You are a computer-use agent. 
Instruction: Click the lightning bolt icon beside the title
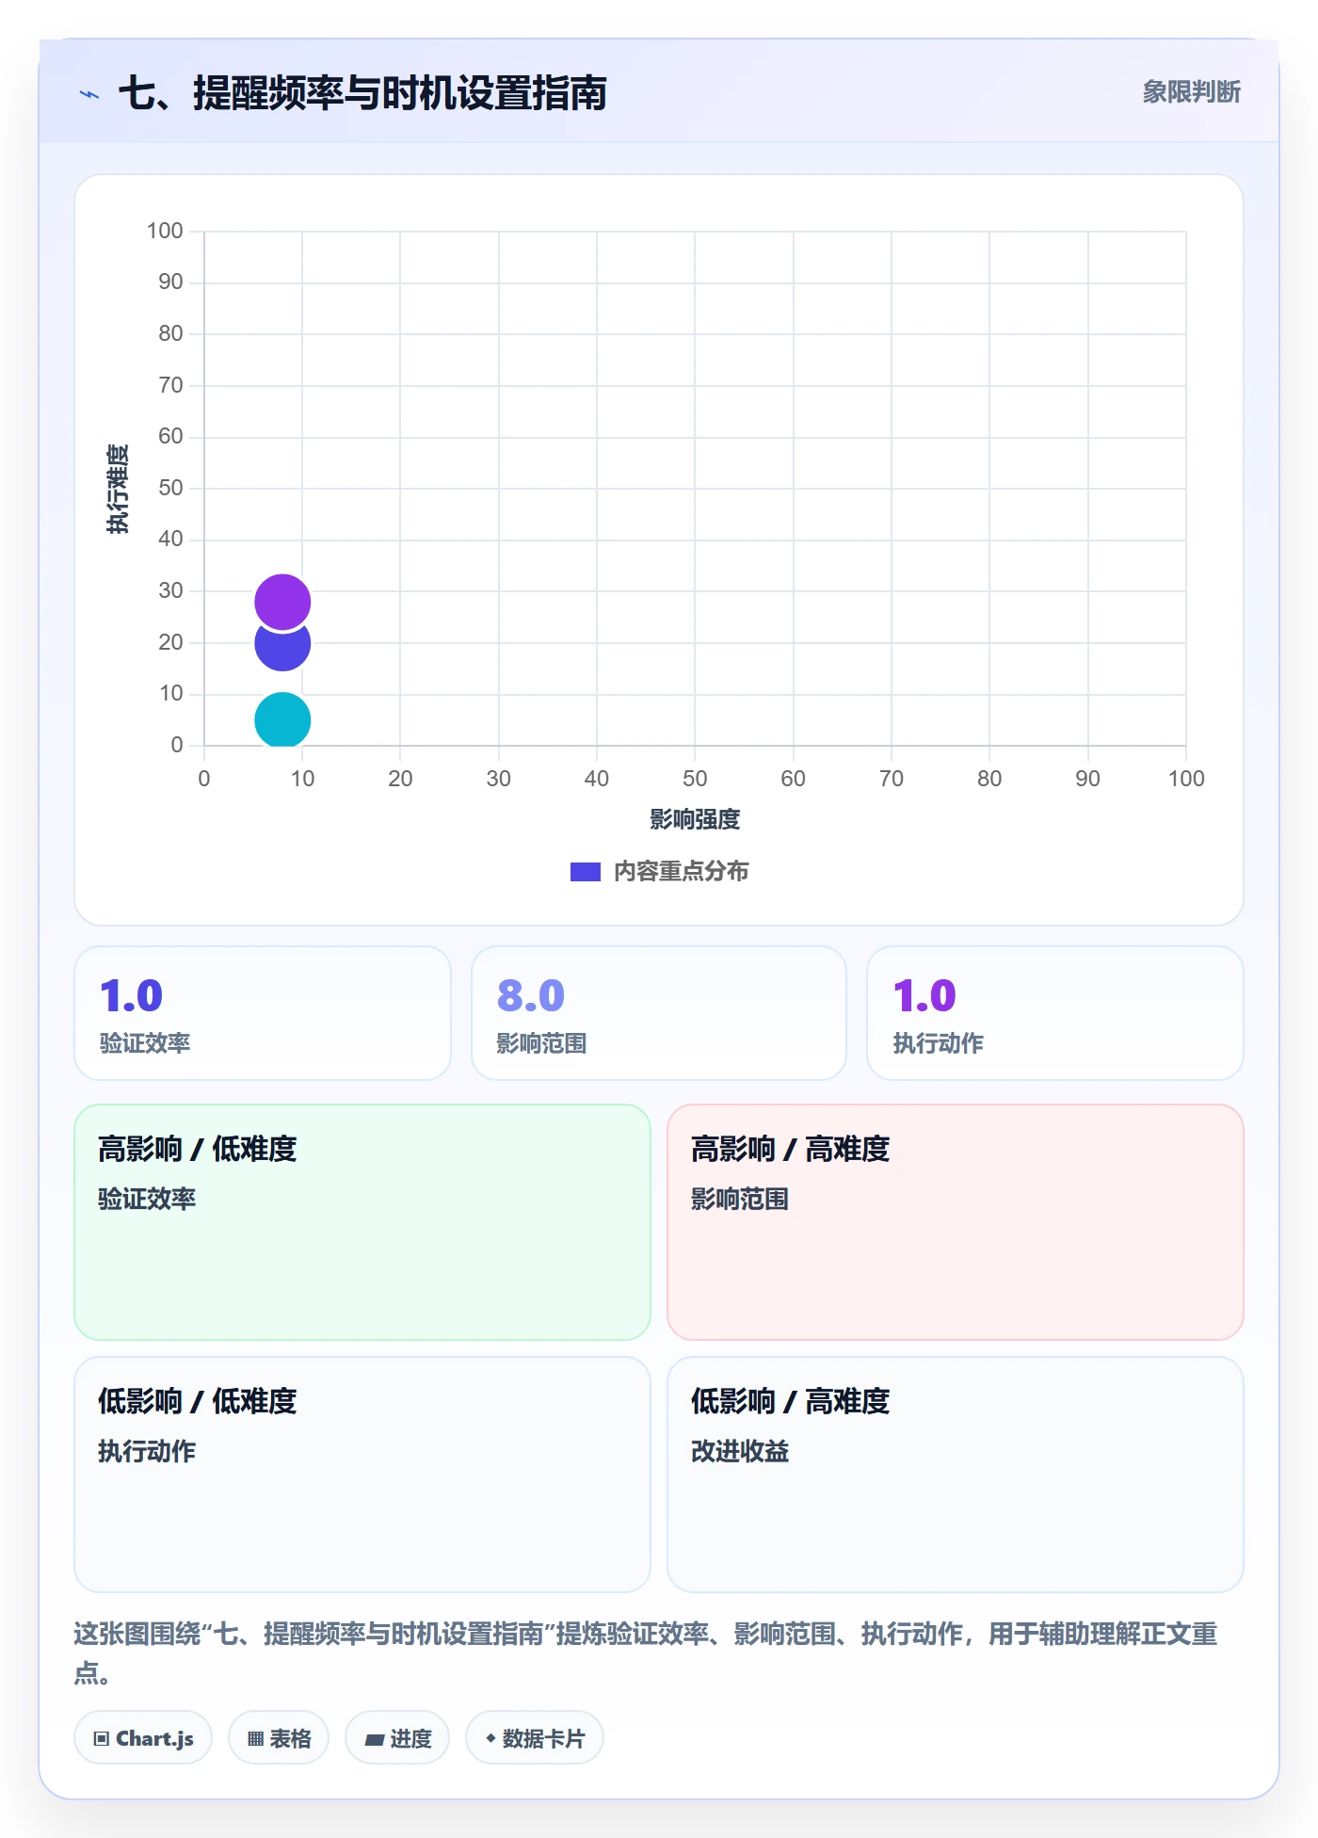click(89, 94)
